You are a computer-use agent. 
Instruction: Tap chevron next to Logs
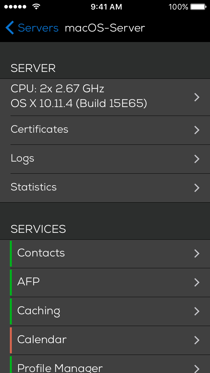(197, 159)
